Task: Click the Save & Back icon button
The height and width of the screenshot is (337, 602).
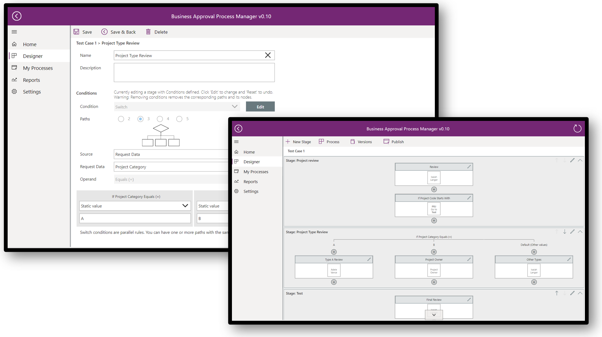Action: pyautogui.click(x=105, y=32)
